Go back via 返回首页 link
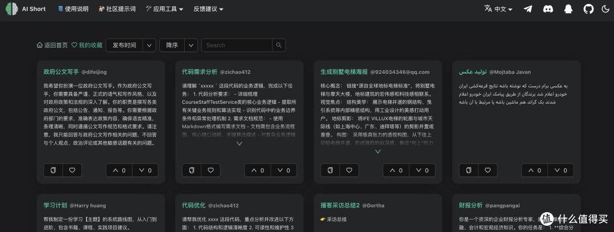Viewport: 614px width, 232px height. click(52, 45)
